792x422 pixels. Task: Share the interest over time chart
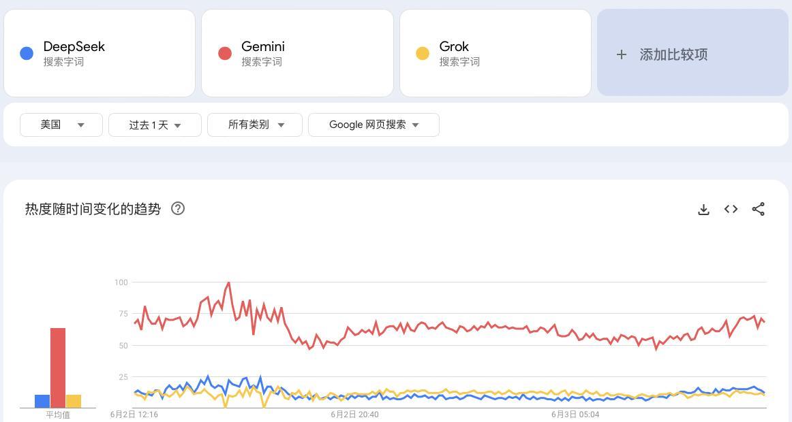coord(758,209)
